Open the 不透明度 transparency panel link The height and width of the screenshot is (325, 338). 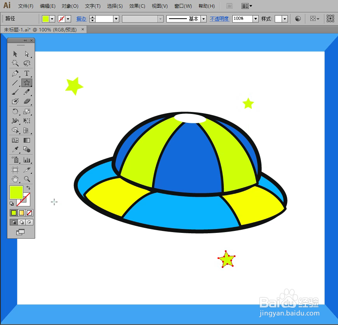(x=220, y=19)
